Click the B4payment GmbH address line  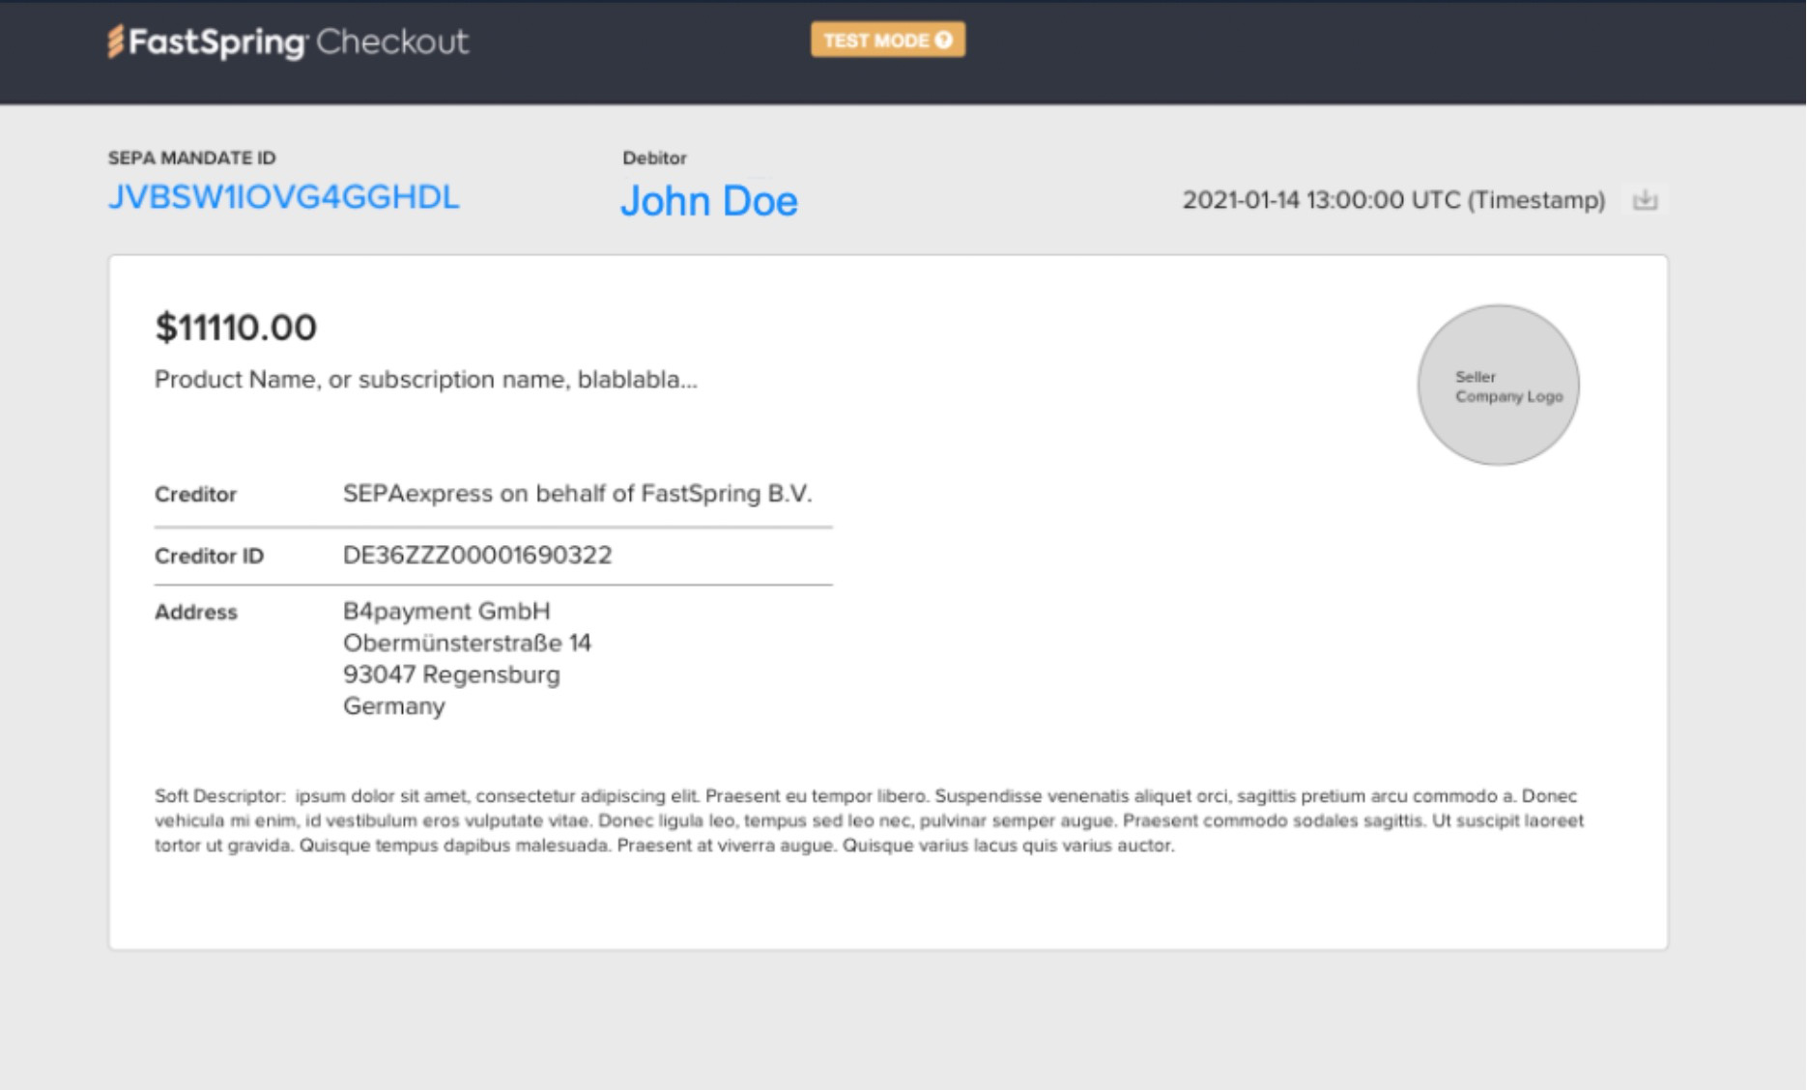[446, 612]
